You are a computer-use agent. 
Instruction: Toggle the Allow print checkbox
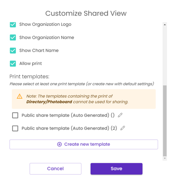point(13,63)
